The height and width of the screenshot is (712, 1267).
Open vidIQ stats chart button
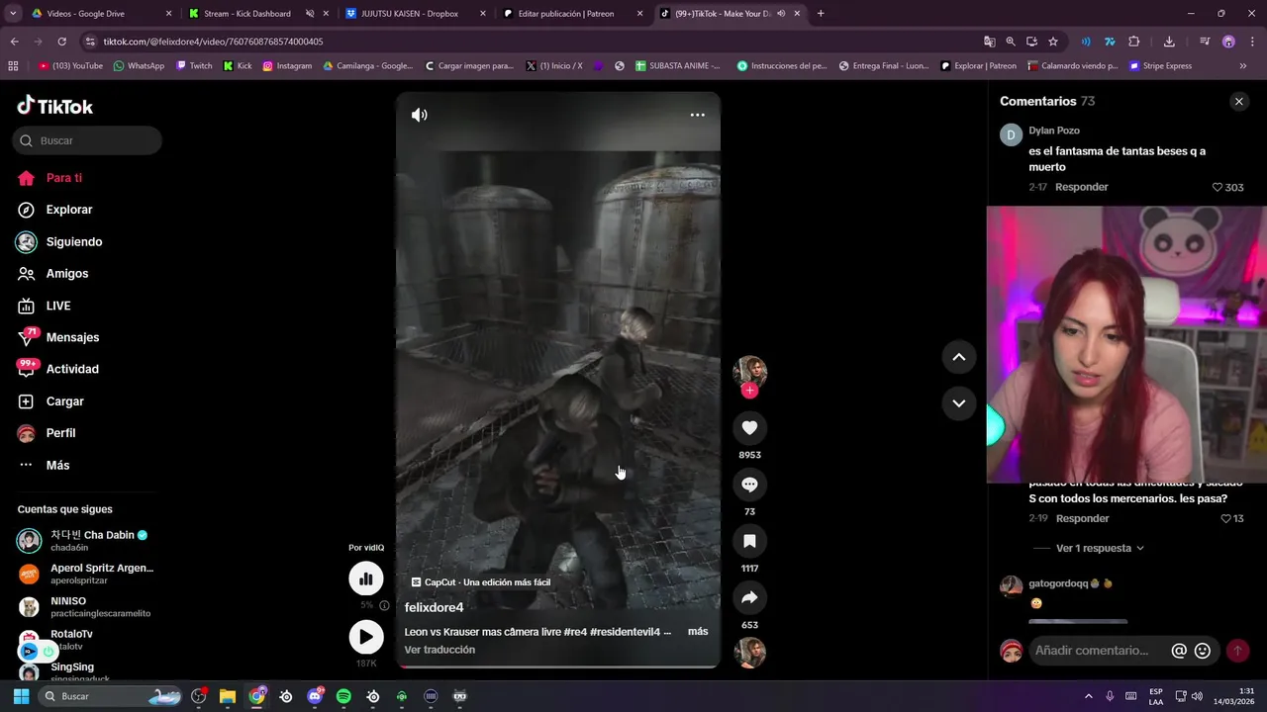point(366,578)
